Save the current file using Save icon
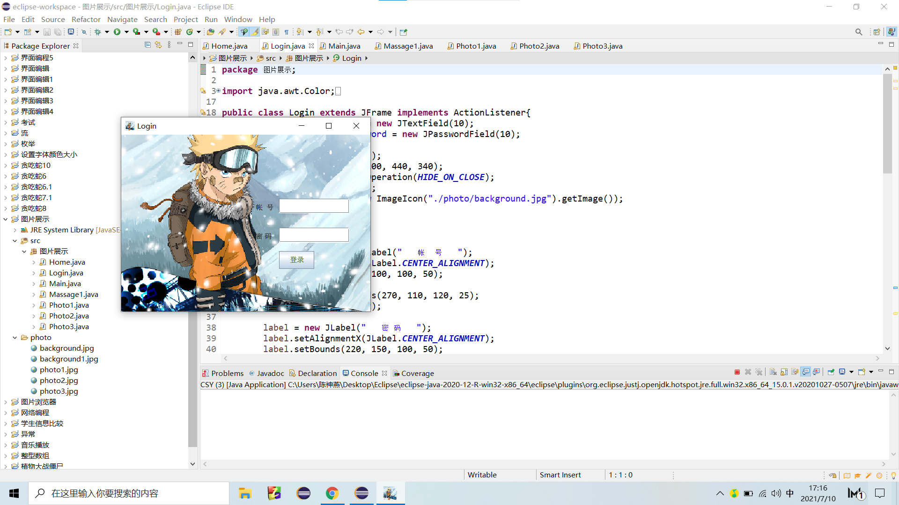The width and height of the screenshot is (899, 505). point(47,31)
